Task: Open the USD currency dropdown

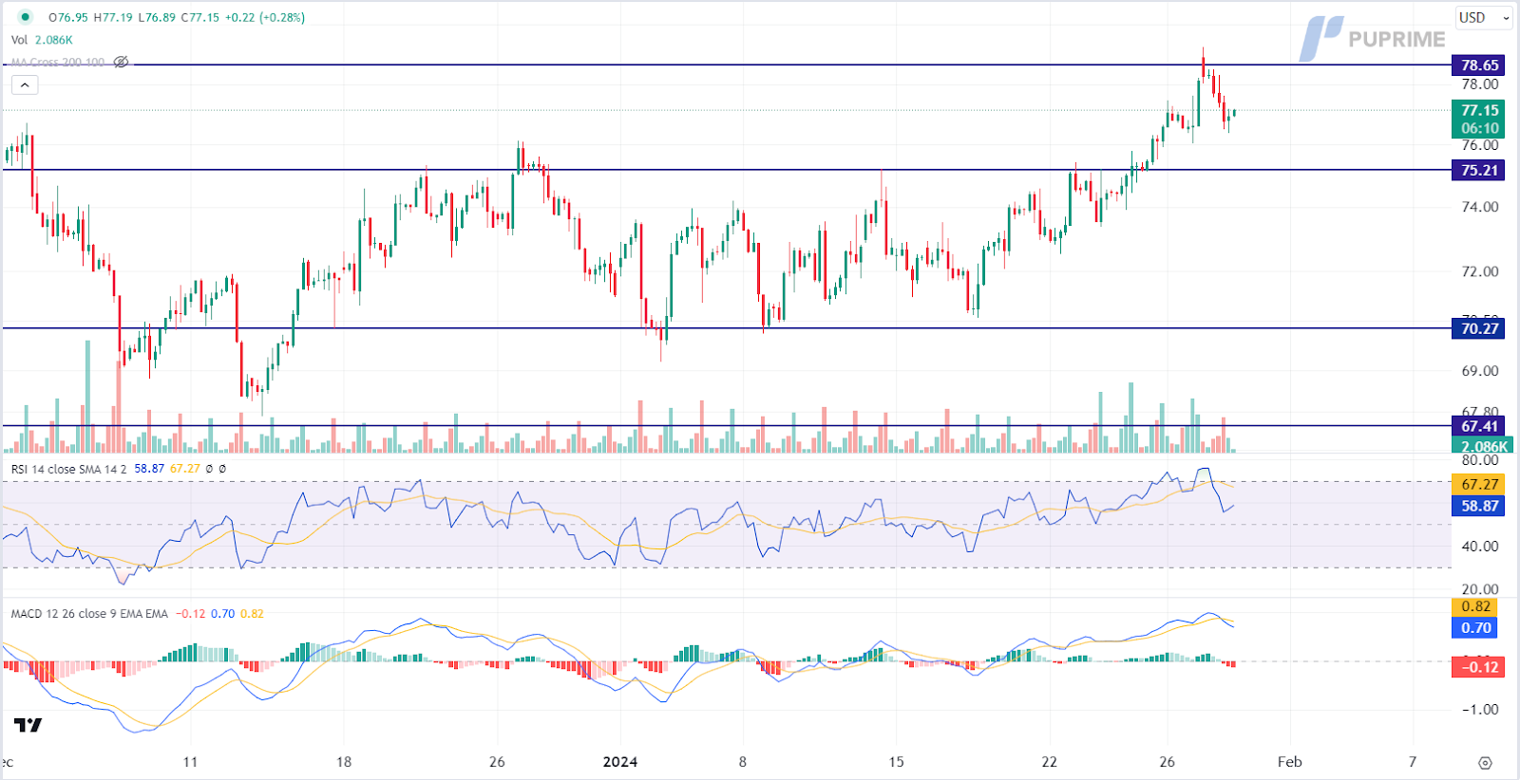Action: pos(1484,17)
